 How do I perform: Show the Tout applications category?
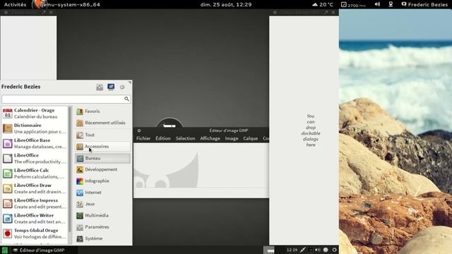pyautogui.click(x=102, y=135)
